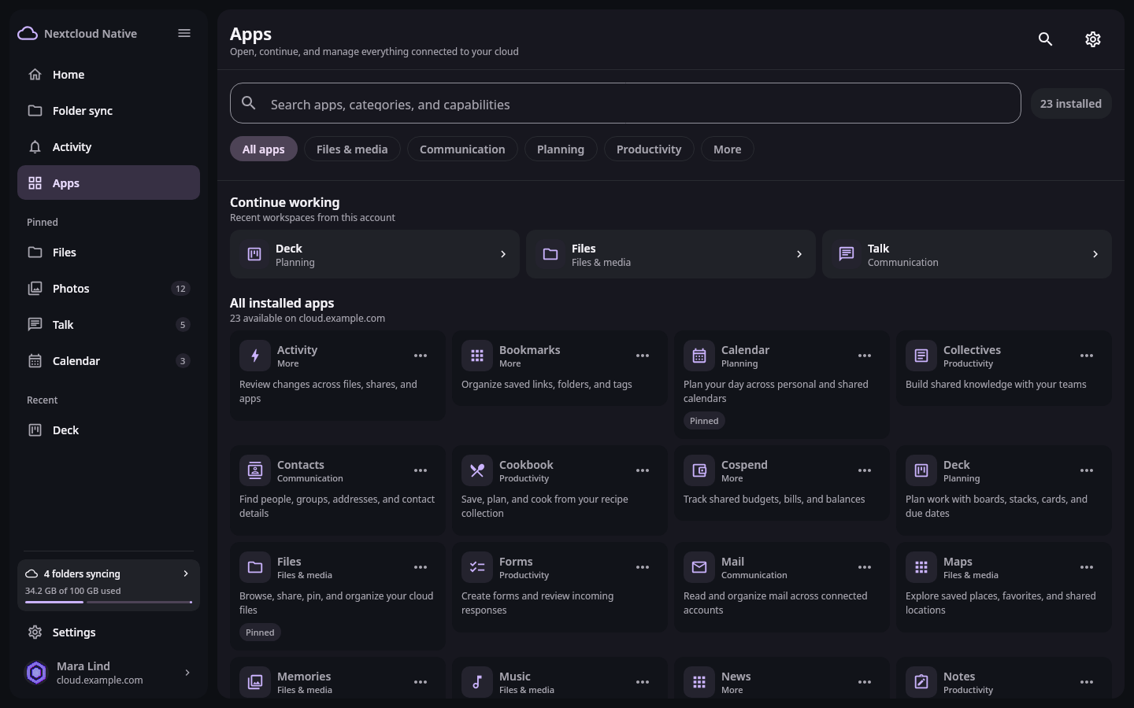Click the Mail envelope app icon

(x=699, y=567)
